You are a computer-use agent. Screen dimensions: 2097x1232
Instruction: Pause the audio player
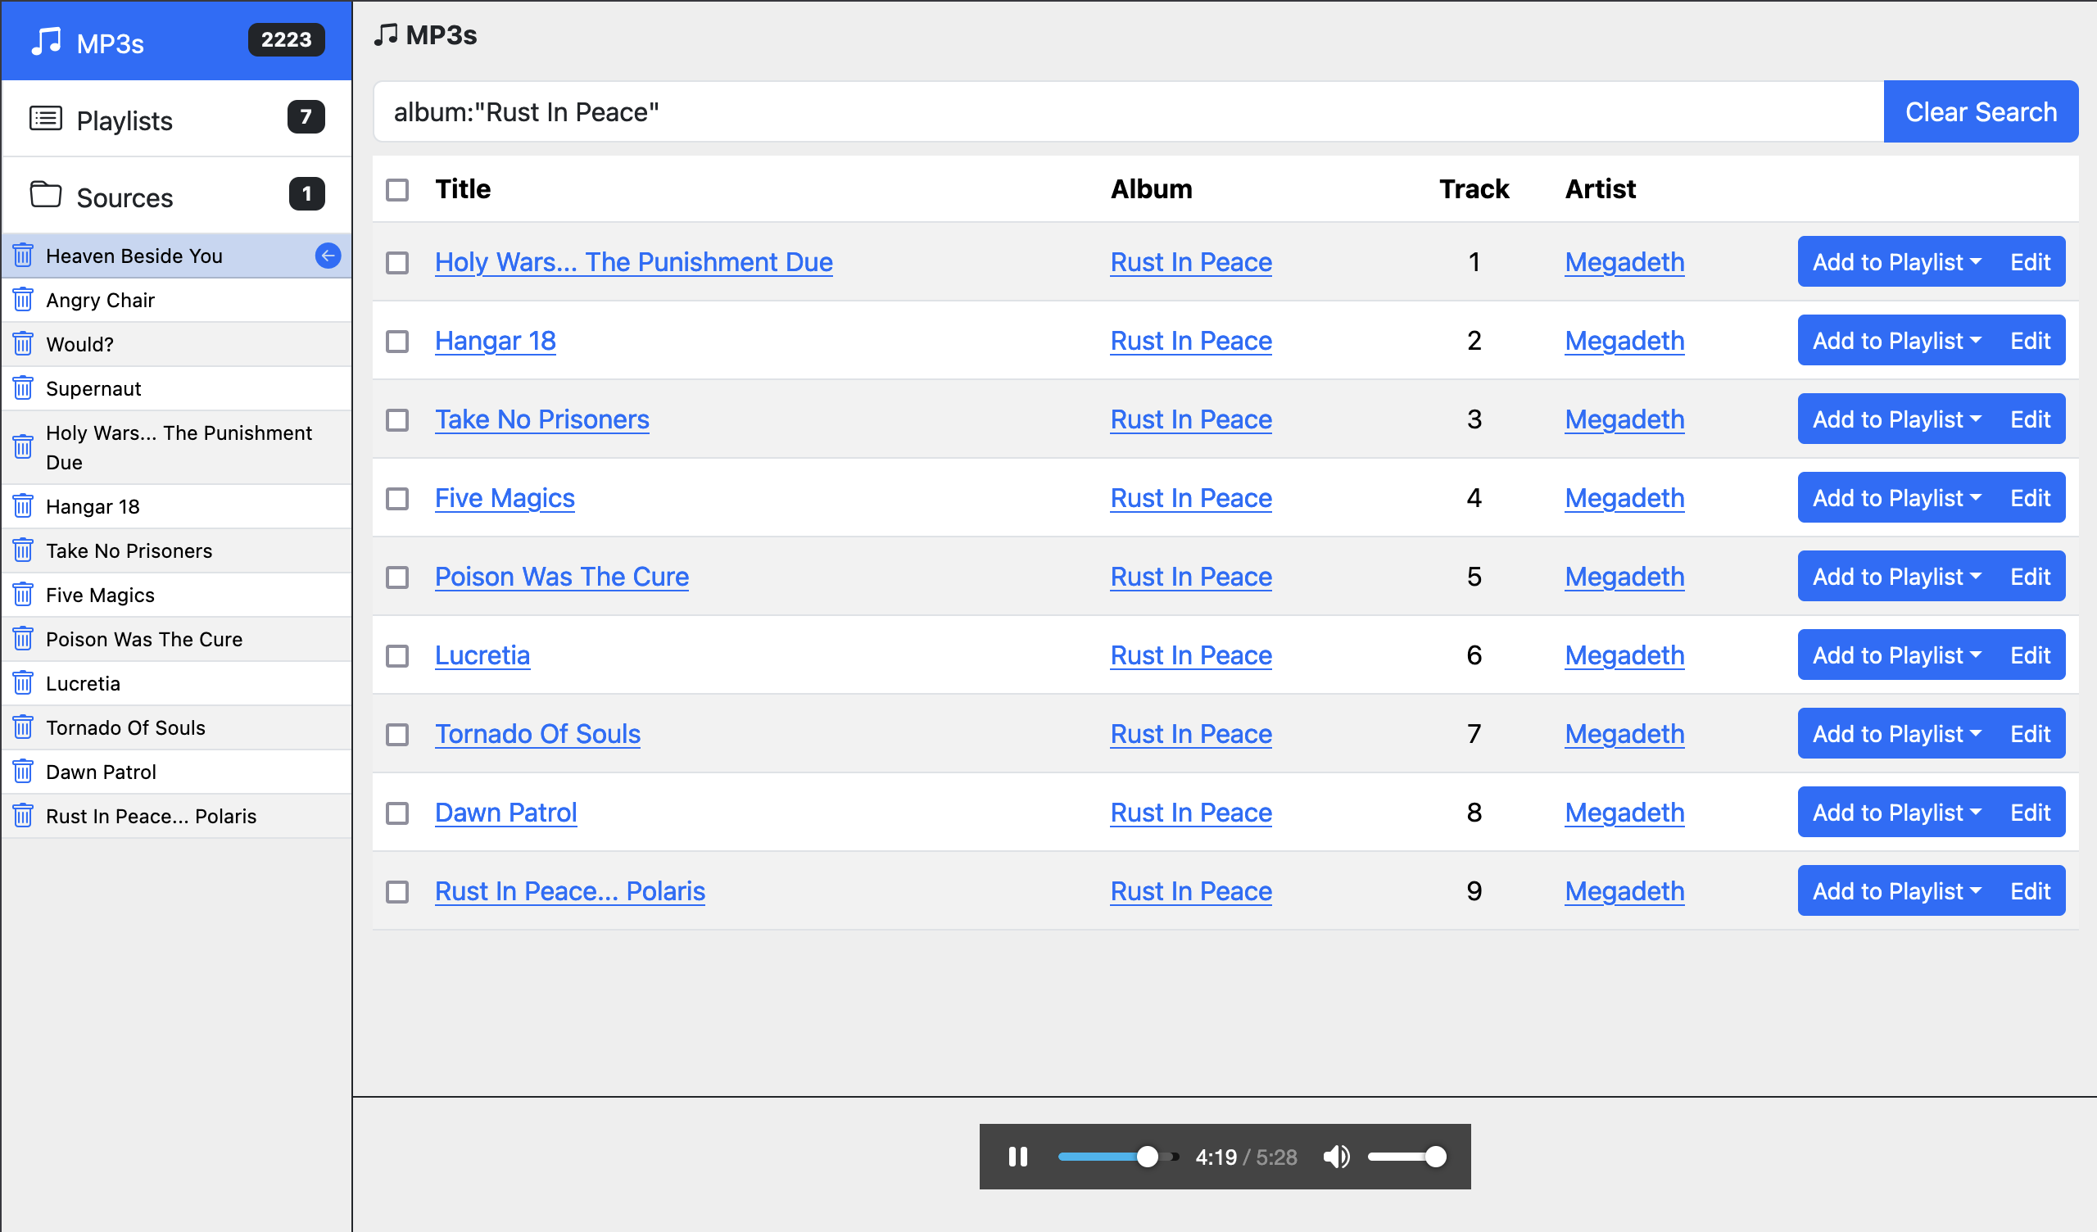(1017, 1157)
